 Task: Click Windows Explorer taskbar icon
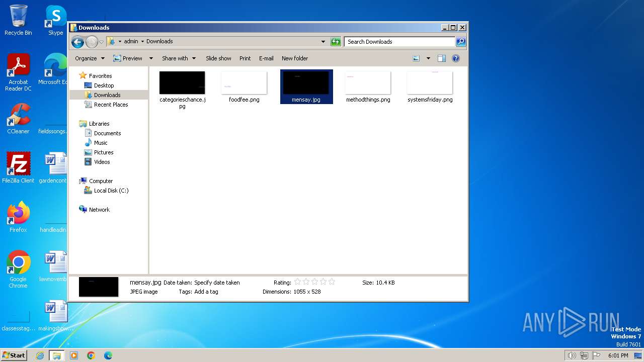[56, 355]
